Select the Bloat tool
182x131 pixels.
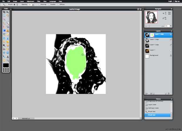point(4,53)
